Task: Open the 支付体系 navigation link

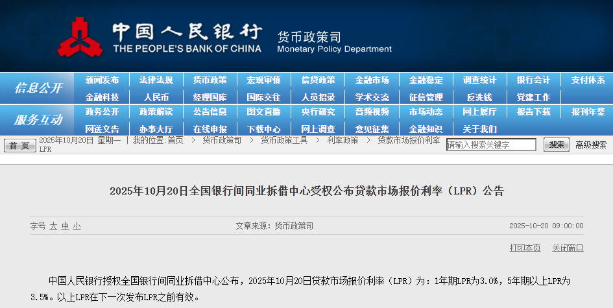Action: tap(587, 80)
